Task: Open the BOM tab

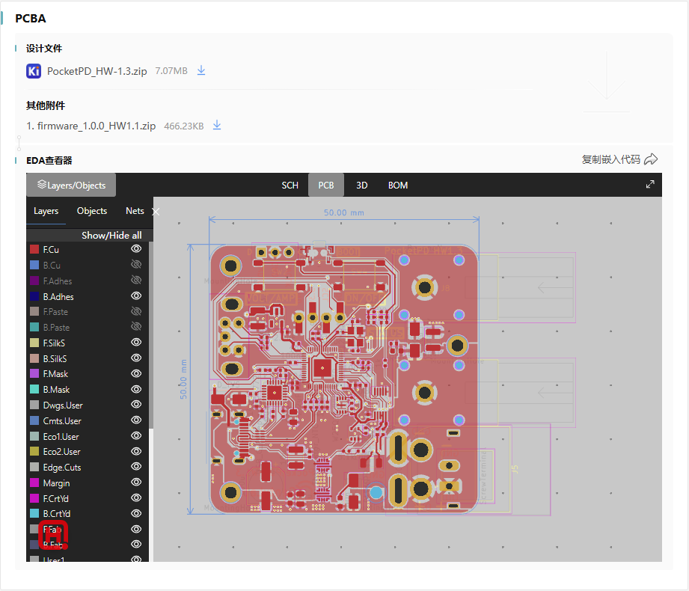Action: (398, 186)
